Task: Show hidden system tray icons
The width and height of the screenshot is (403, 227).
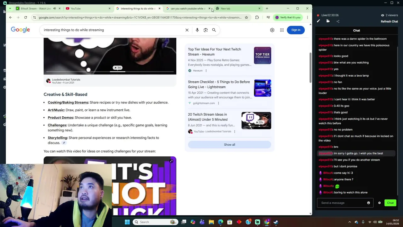Action: (x=349, y=222)
